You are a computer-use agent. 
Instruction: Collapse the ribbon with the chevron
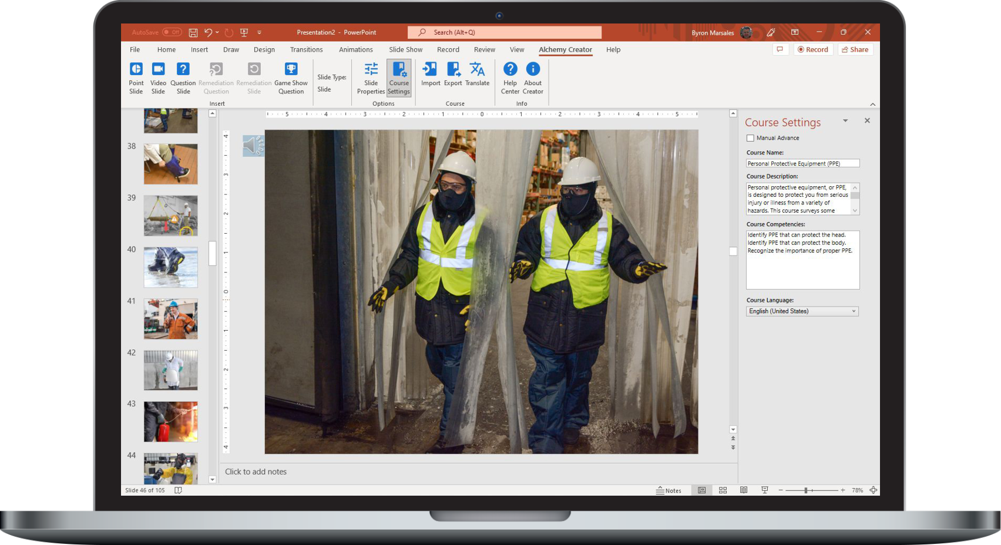click(x=872, y=104)
